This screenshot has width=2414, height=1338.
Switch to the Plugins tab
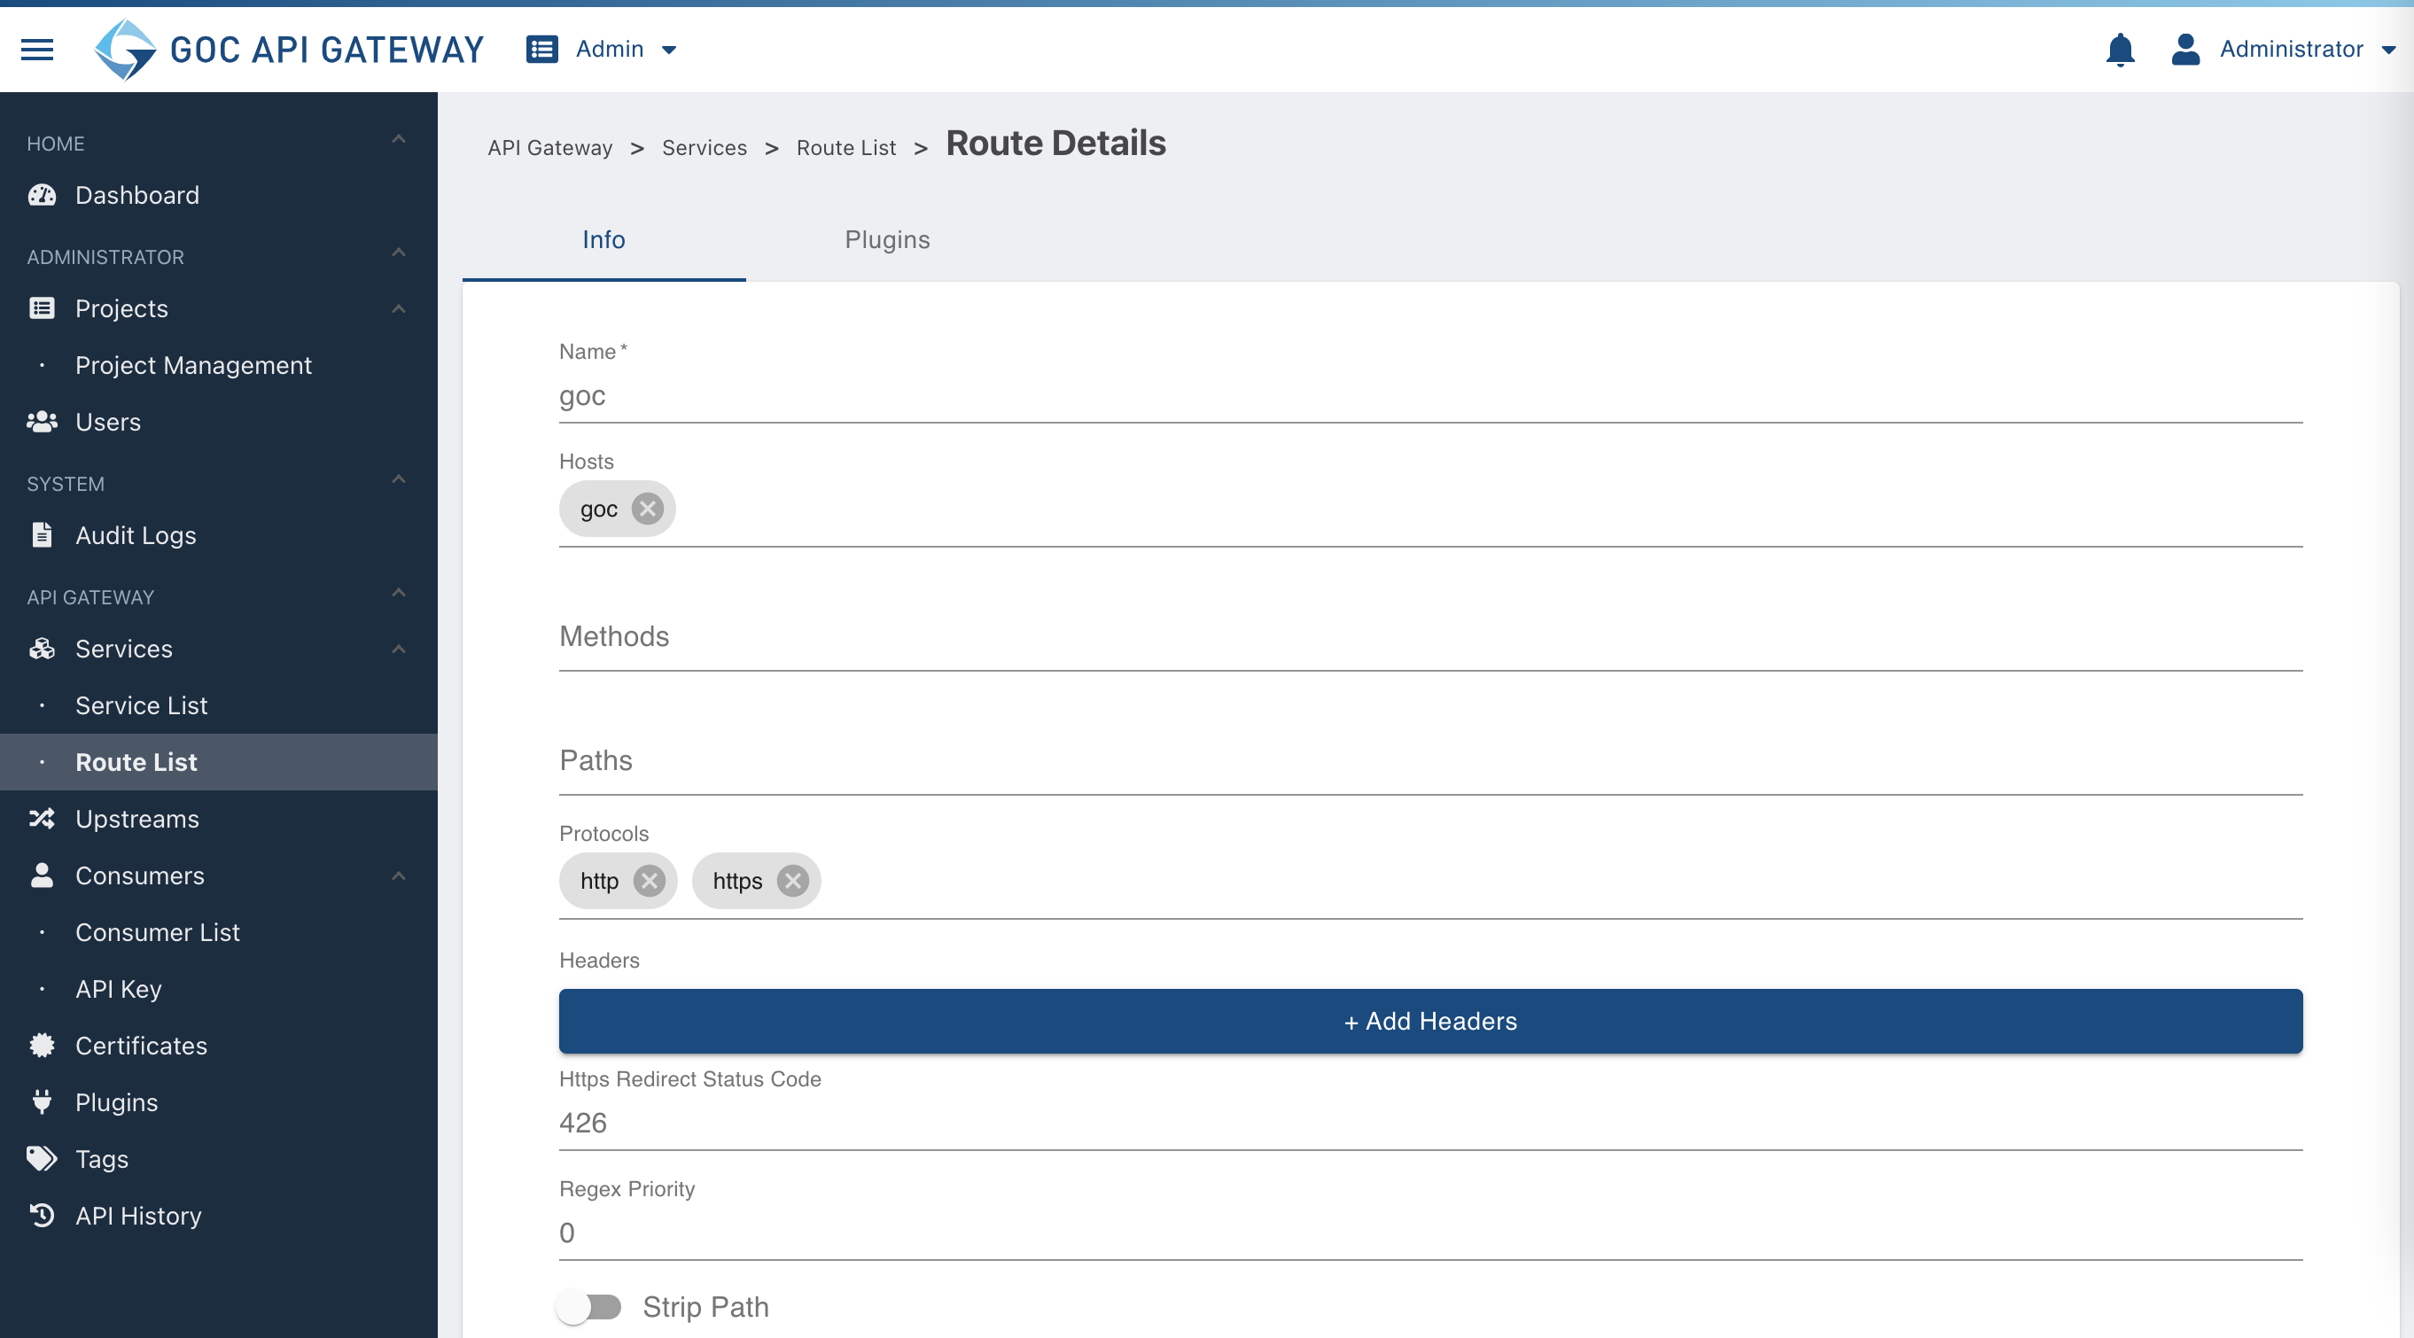point(887,240)
